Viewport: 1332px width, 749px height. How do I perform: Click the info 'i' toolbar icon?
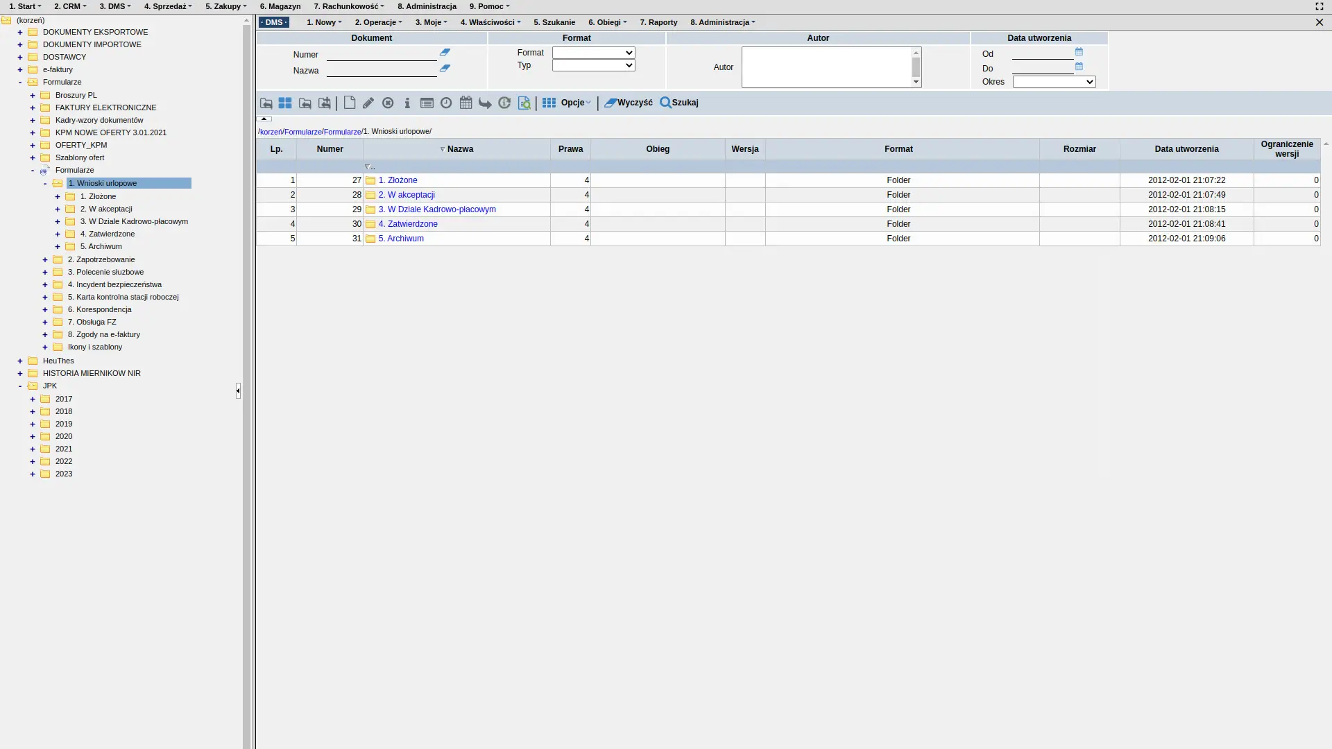[407, 103]
